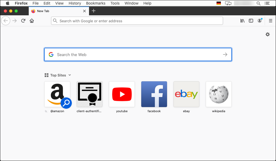Open the Firefox application menu
The width and height of the screenshot is (276, 161).
tap(21, 3)
